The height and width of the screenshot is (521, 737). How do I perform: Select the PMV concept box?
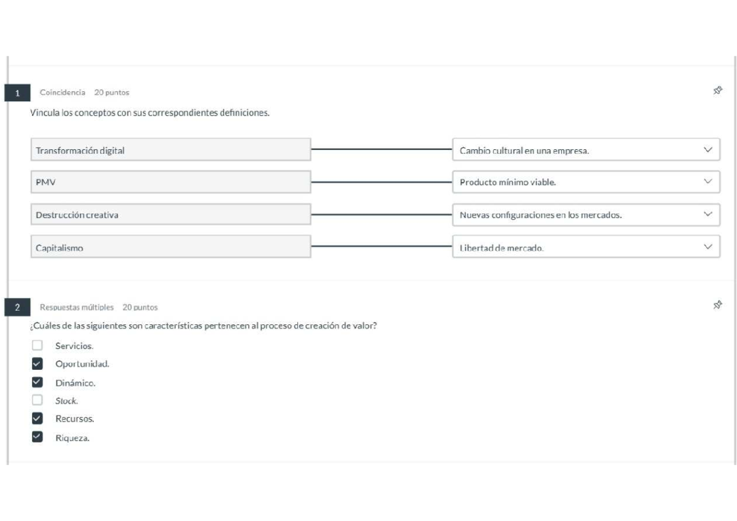(170, 182)
